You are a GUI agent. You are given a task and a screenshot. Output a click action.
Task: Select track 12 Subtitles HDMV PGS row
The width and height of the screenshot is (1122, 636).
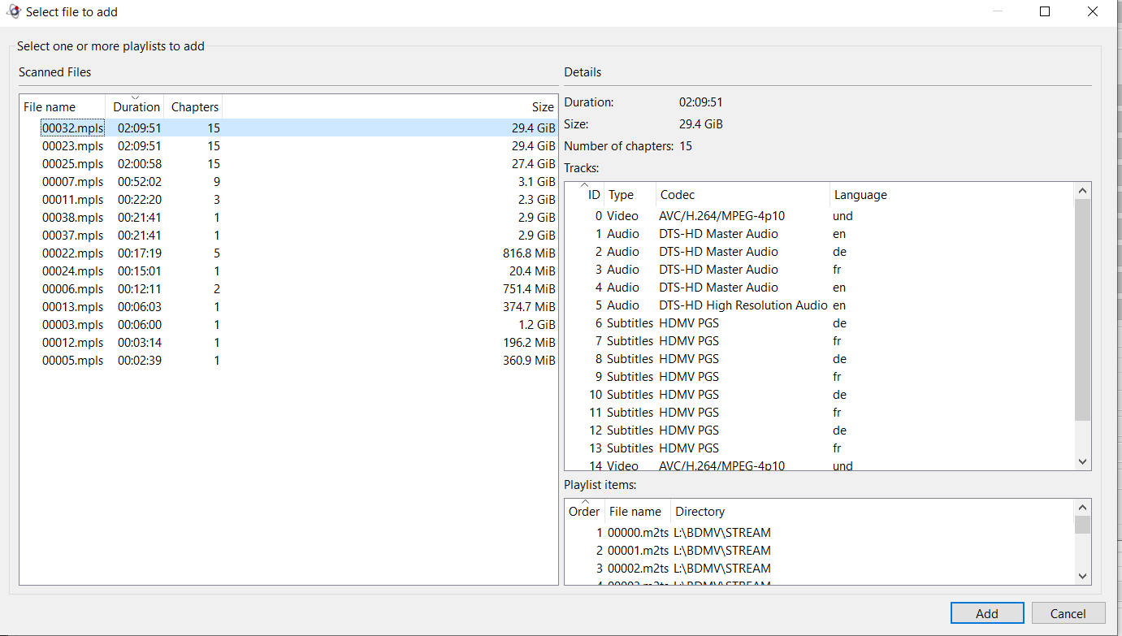coord(820,430)
